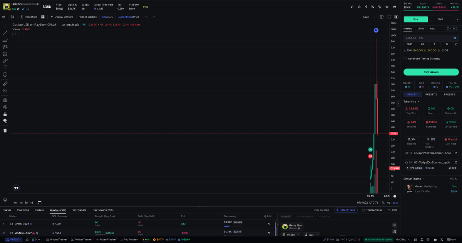This screenshot has width=462, height=243.
Task: Remove drawings with trash icon
Action: point(5,131)
